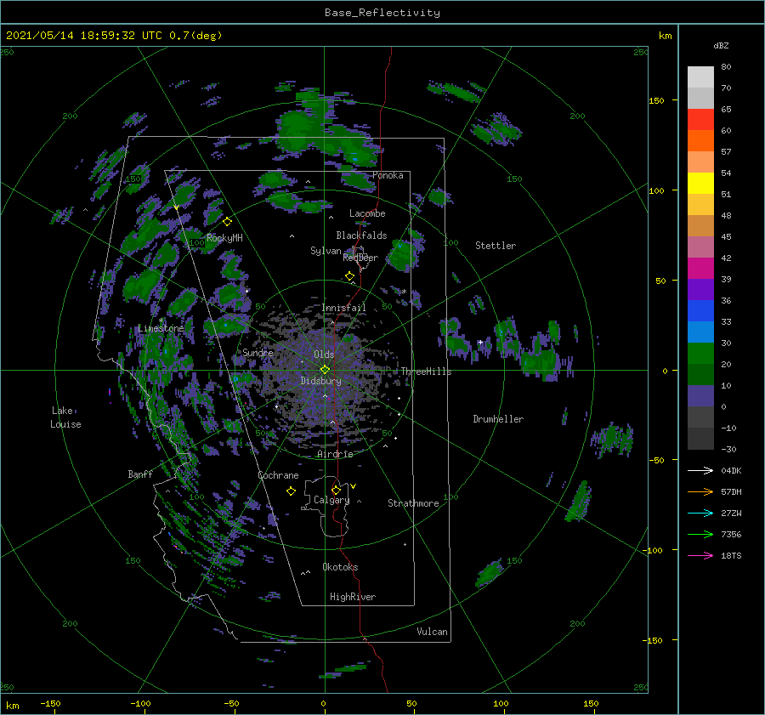Click the Cochrane city label
The width and height of the screenshot is (765, 715).
[x=278, y=475]
